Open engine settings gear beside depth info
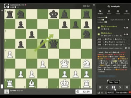Image resolution: width=131 pixels, height=98 pixels. pyautogui.click(x=129, y=20)
